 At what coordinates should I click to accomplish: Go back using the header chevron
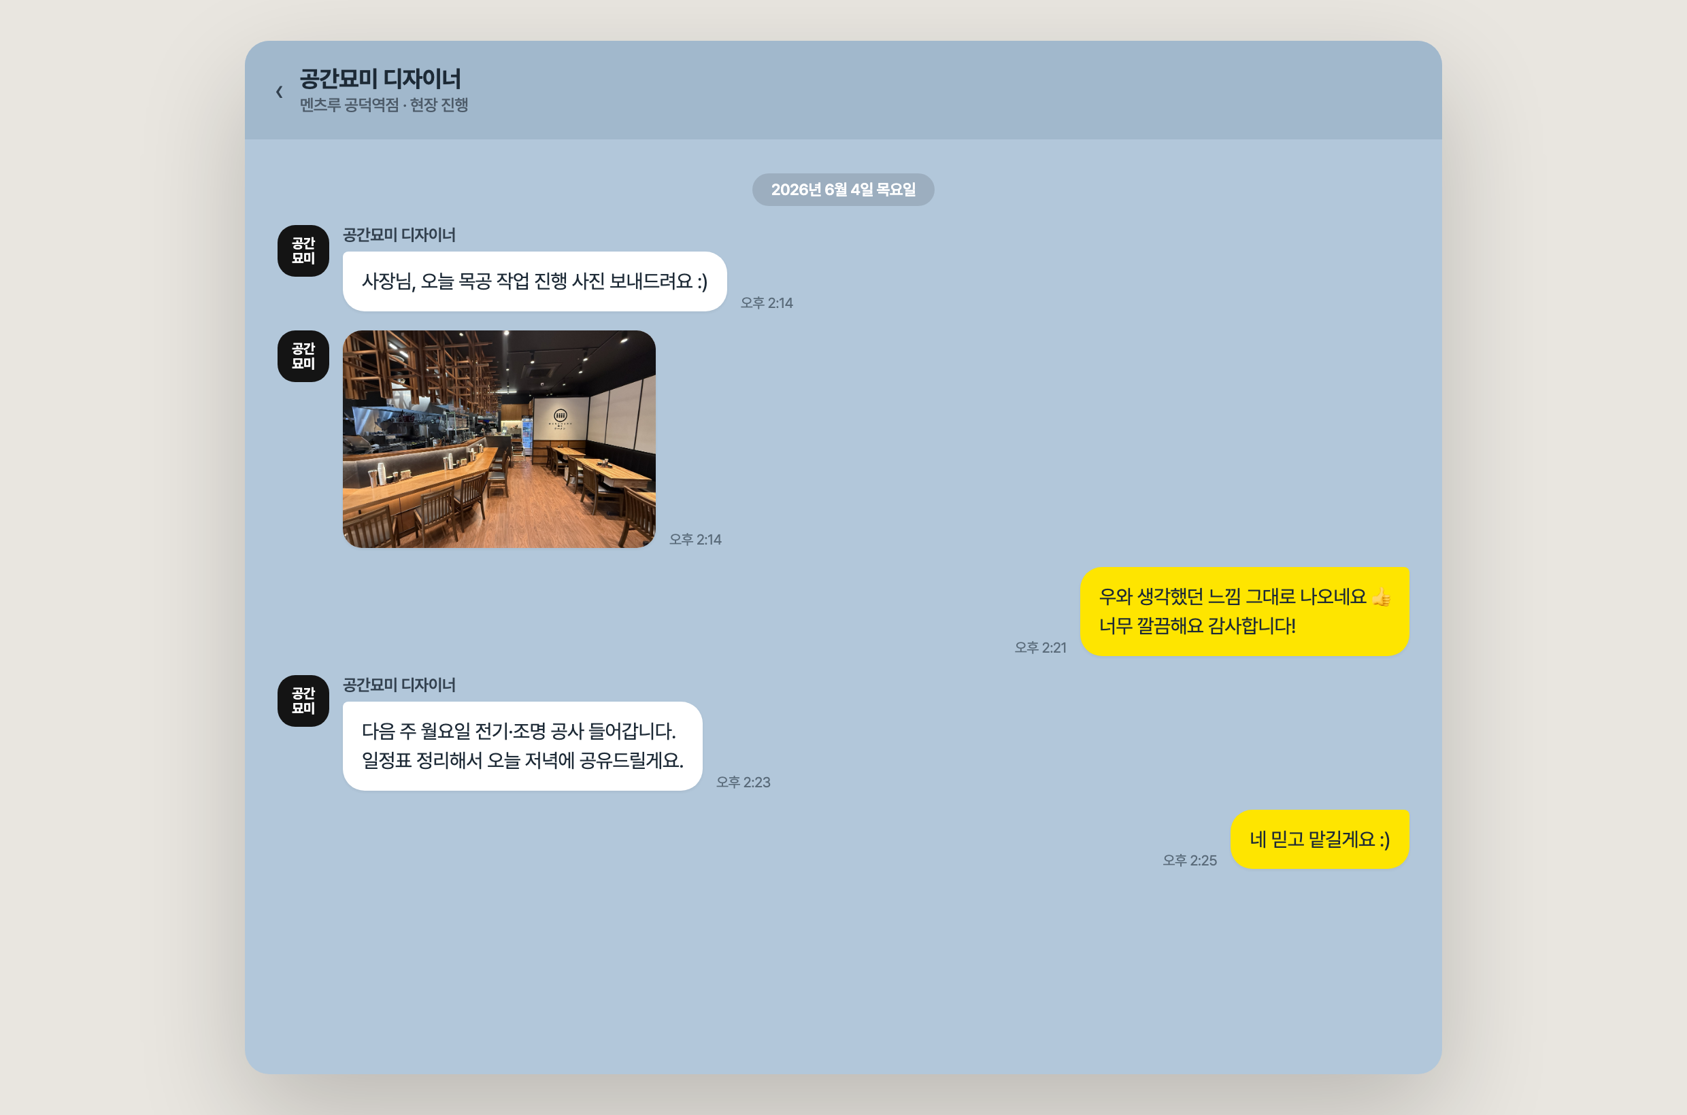pos(280,91)
